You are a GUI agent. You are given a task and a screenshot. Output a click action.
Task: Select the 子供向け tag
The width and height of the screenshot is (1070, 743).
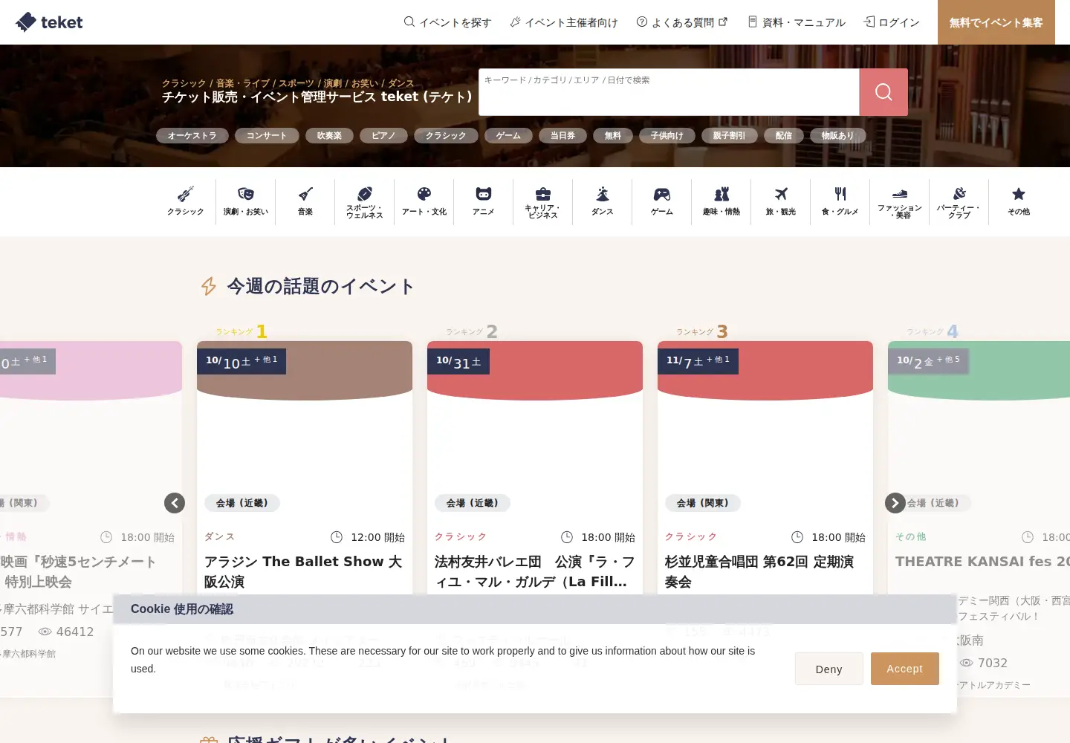point(667,136)
